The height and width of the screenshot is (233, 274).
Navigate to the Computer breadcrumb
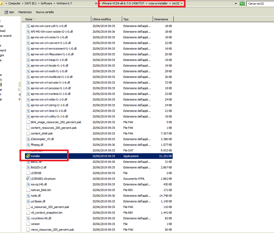14,3
